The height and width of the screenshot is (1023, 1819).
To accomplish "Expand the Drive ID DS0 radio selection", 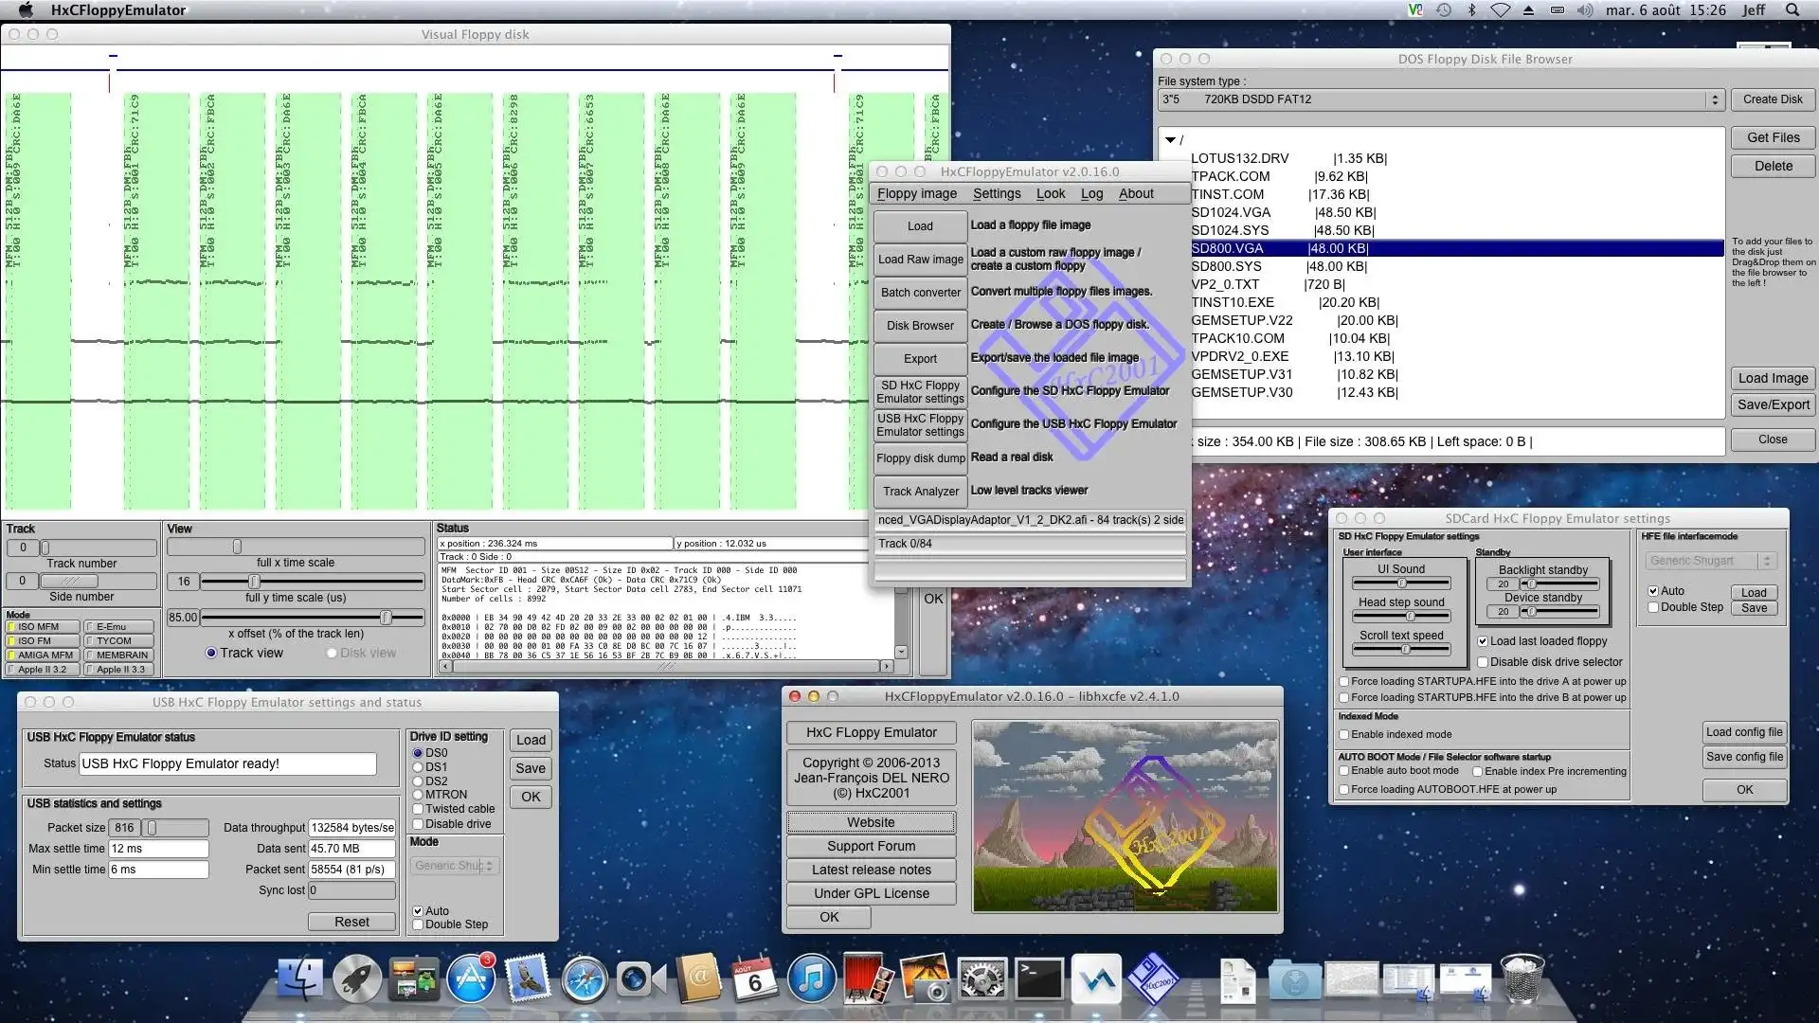I will [416, 751].
